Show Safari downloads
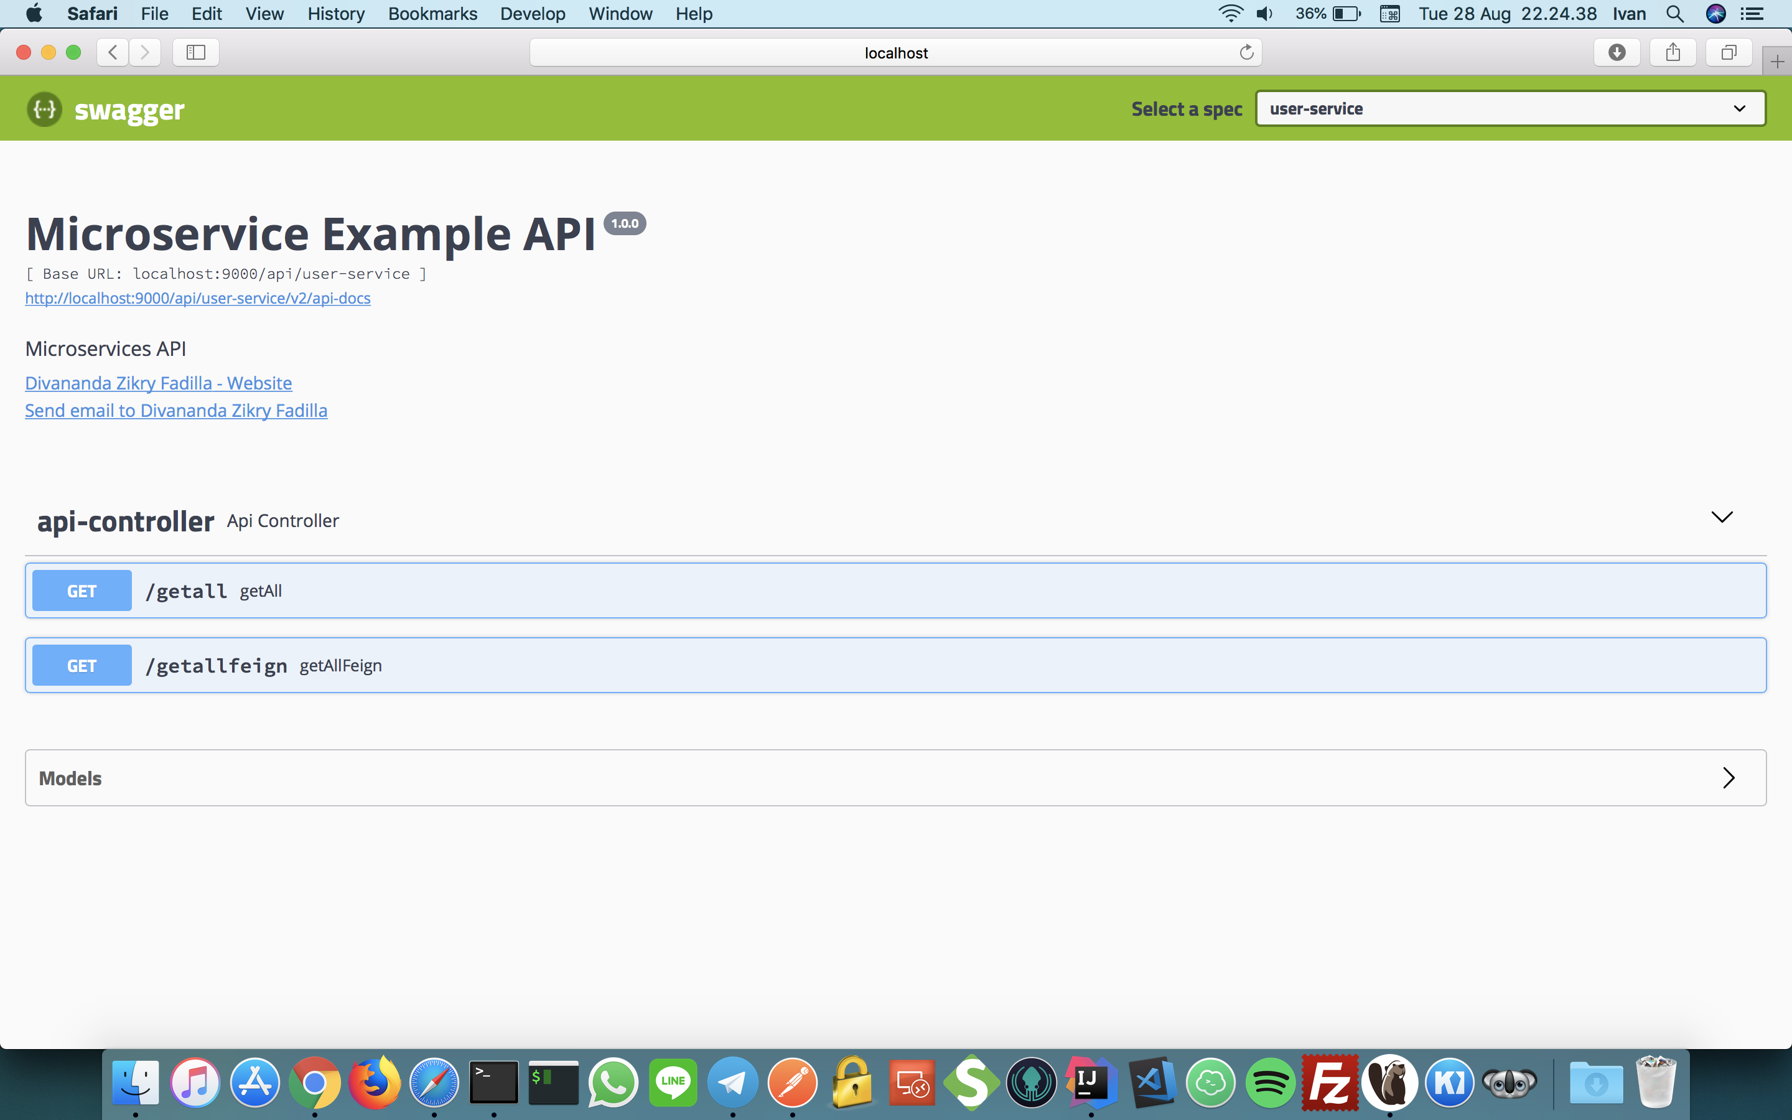This screenshot has height=1120, width=1792. point(1617,52)
